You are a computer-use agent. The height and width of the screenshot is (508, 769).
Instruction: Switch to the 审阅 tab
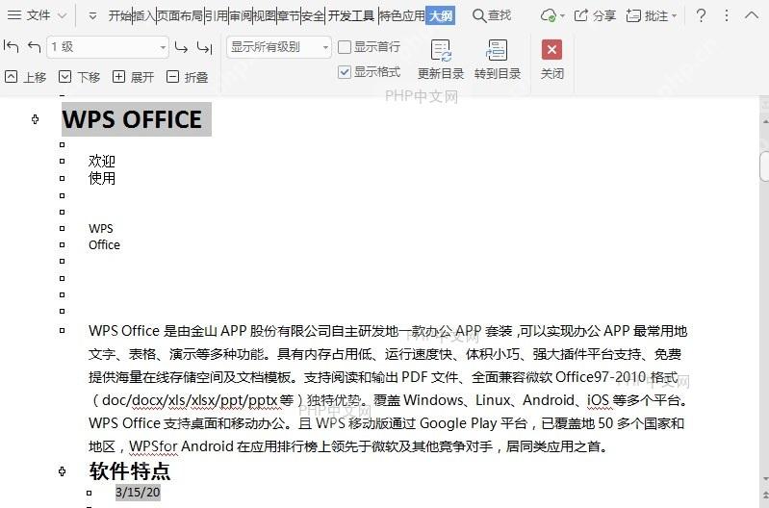tap(241, 15)
